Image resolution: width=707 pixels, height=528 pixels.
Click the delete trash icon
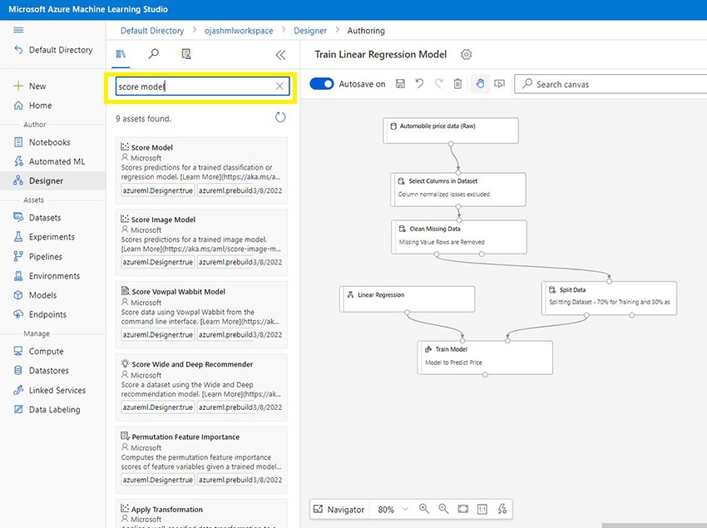[457, 83]
